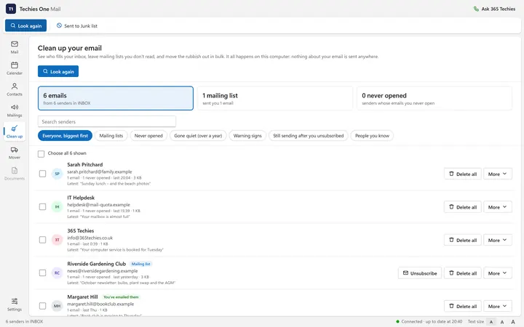
Task: Select Everyone, biggest first filter
Action: tap(65, 136)
